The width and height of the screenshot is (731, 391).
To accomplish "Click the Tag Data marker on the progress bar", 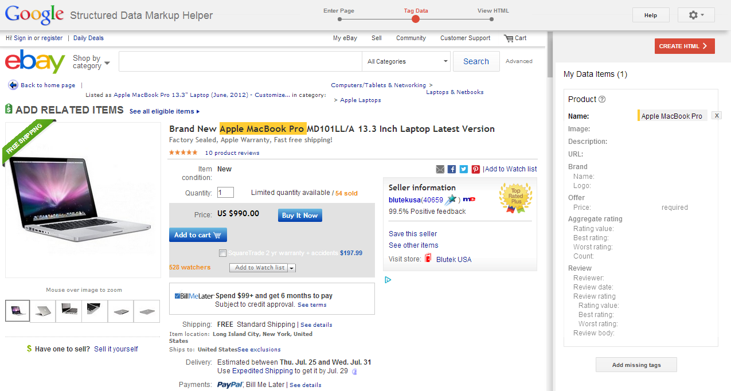I will 415,18.
